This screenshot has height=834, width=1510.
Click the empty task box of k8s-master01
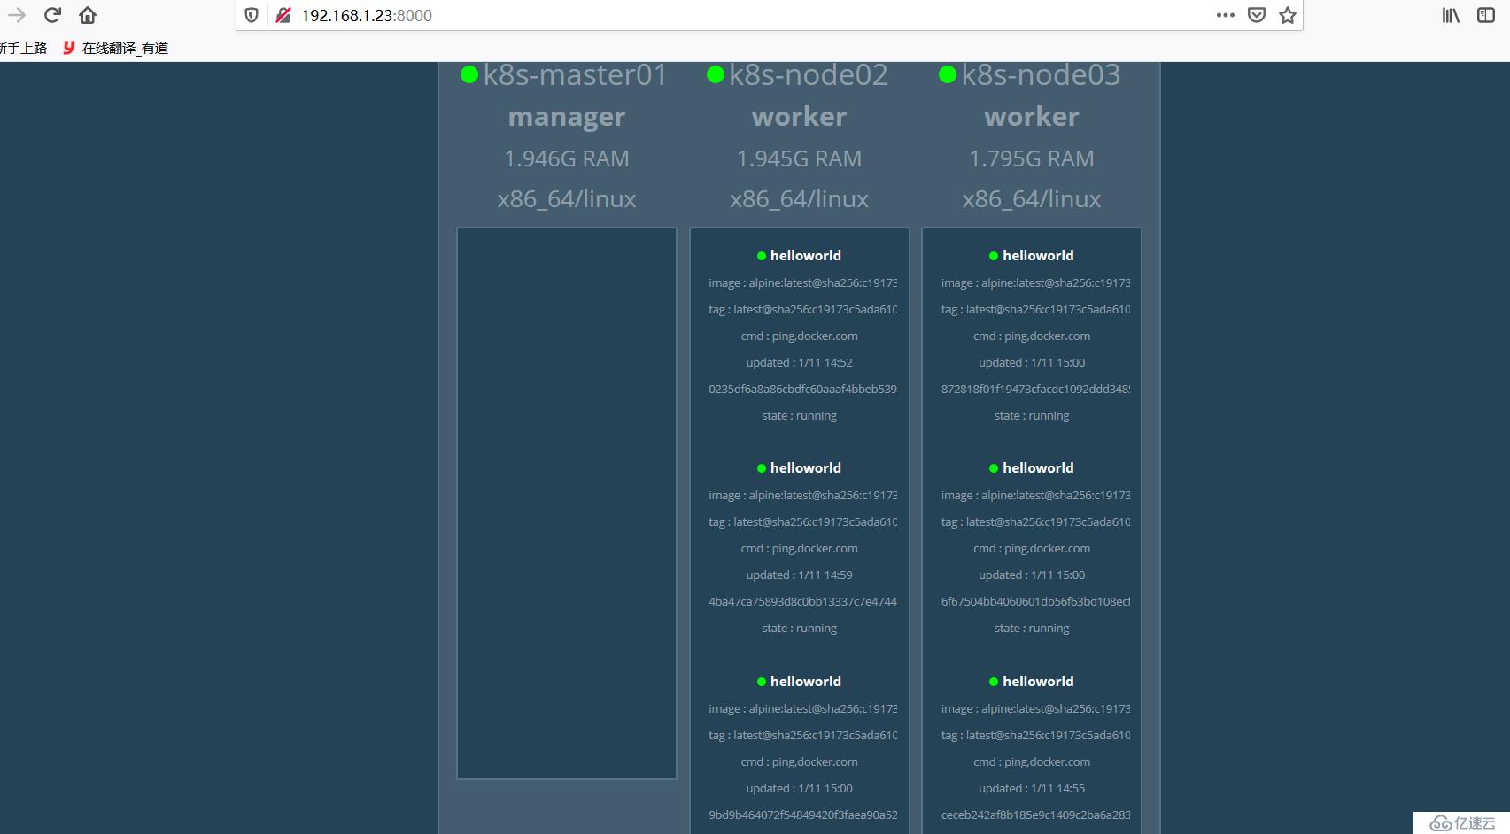point(567,504)
